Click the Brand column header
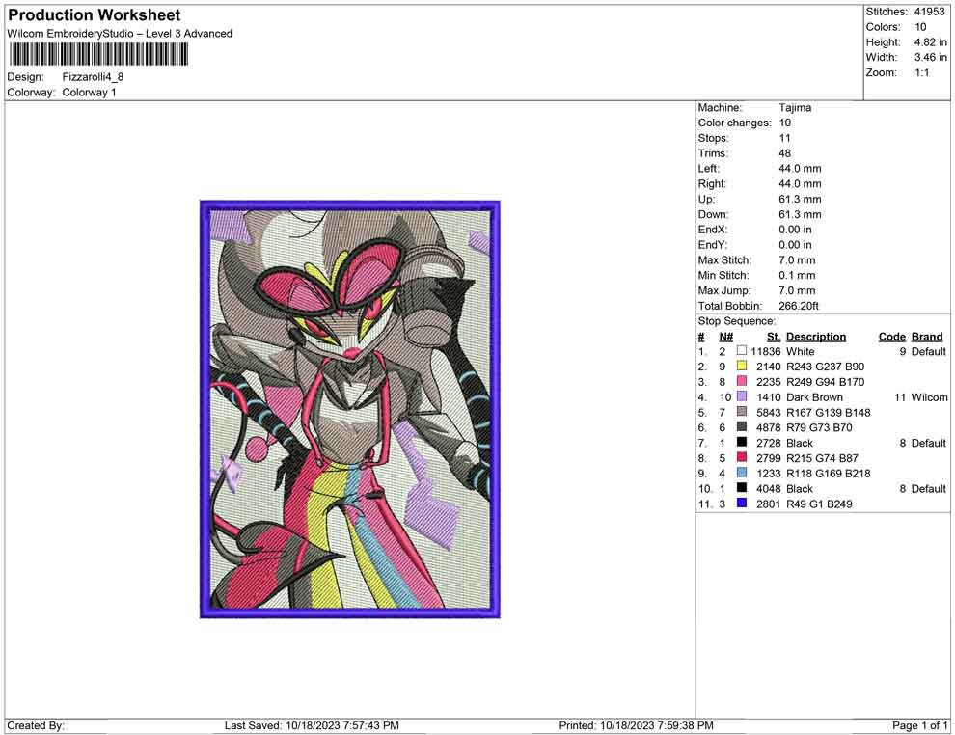This screenshot has width=955, height=735. tap(927, 336)
